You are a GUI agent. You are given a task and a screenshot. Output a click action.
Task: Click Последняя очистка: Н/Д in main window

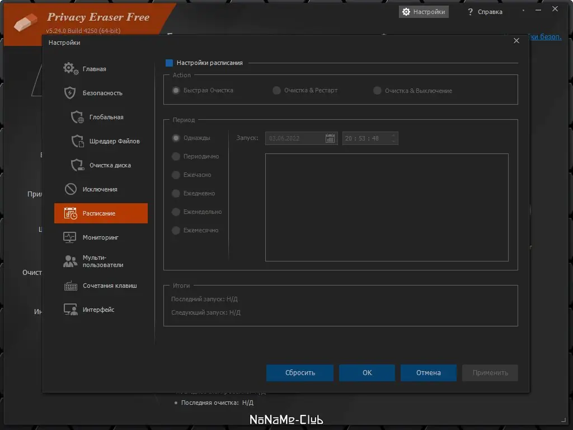click(217, 403)
